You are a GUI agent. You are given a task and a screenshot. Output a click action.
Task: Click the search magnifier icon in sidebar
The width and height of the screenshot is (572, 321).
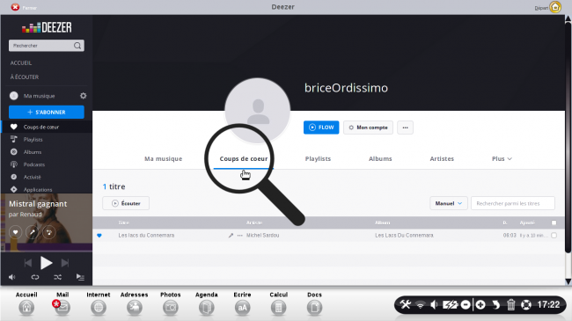[x=77, y=46]
